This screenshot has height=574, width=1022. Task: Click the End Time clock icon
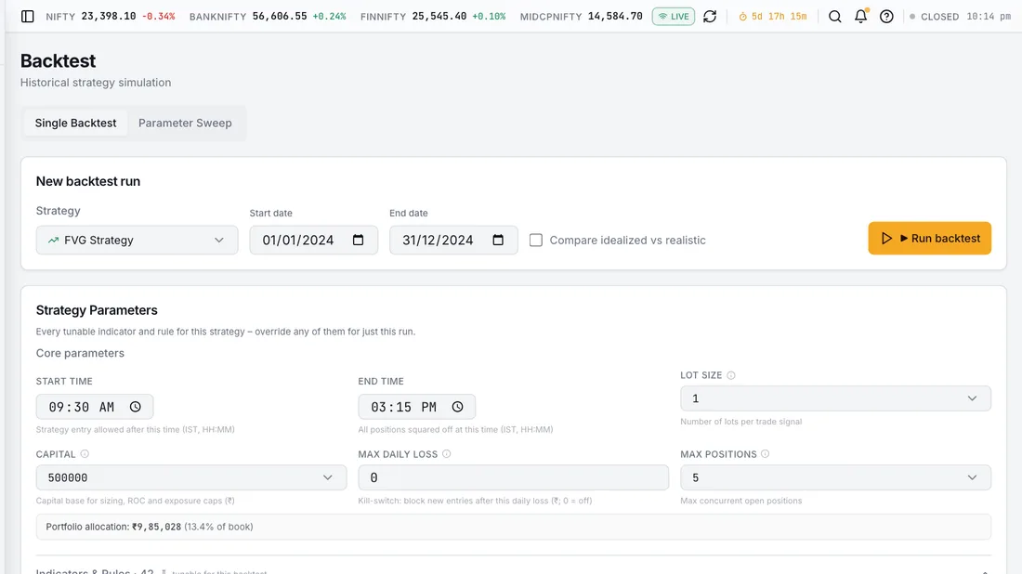pyautogui.click(x=457, y=407)
